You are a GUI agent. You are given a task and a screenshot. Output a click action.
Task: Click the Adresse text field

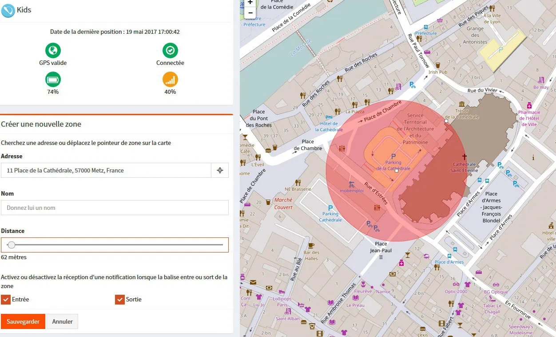pos(106,170)
